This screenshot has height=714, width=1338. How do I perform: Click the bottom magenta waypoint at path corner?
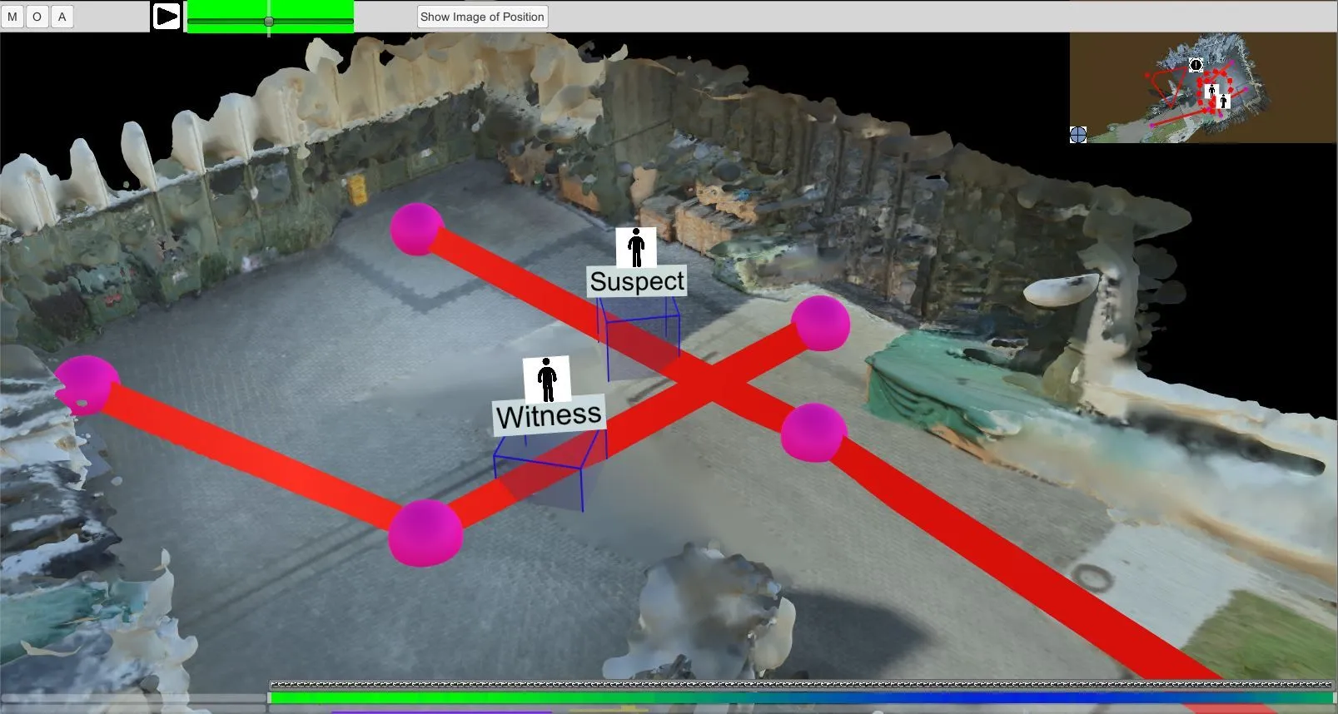point(425,533)
